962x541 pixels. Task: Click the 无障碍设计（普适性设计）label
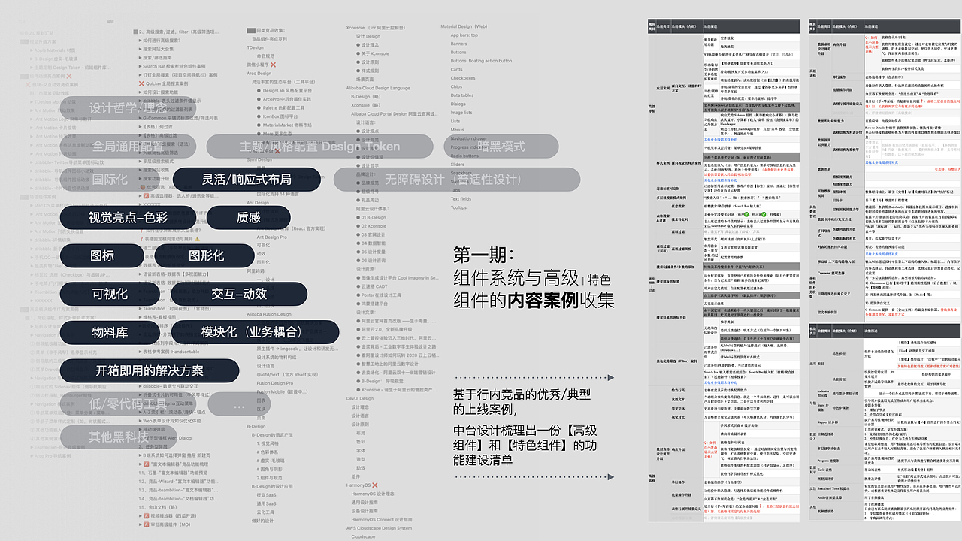(452, 179)
